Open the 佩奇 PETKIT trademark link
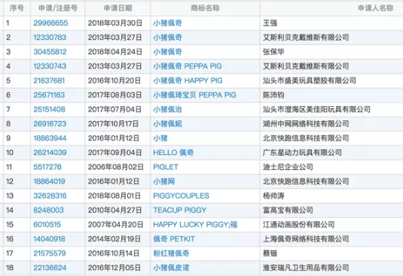 [x=174, y=239]
